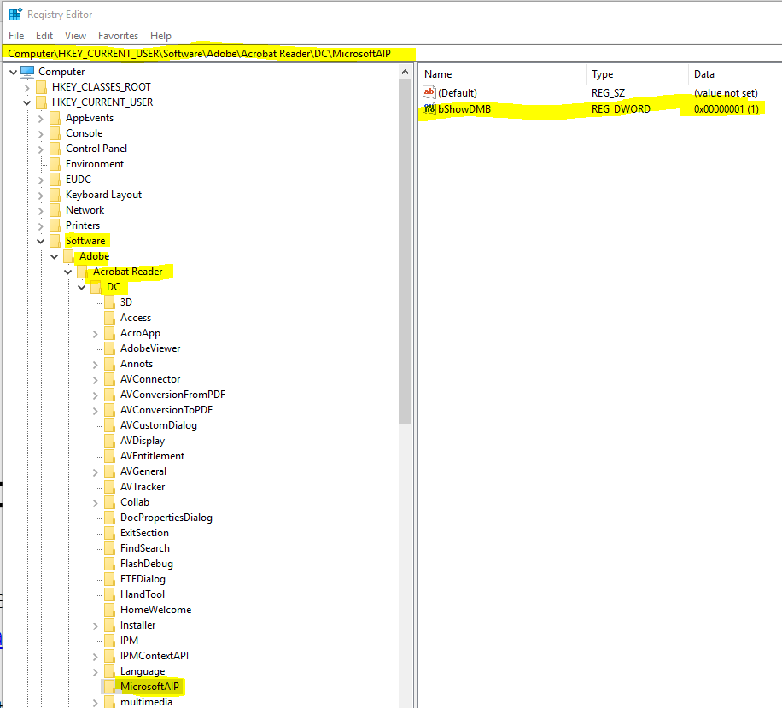Image resolution: width=782 pixels, height=708 pixels.
Task: Sort values by the Data column header
Action: click(735, 74)
